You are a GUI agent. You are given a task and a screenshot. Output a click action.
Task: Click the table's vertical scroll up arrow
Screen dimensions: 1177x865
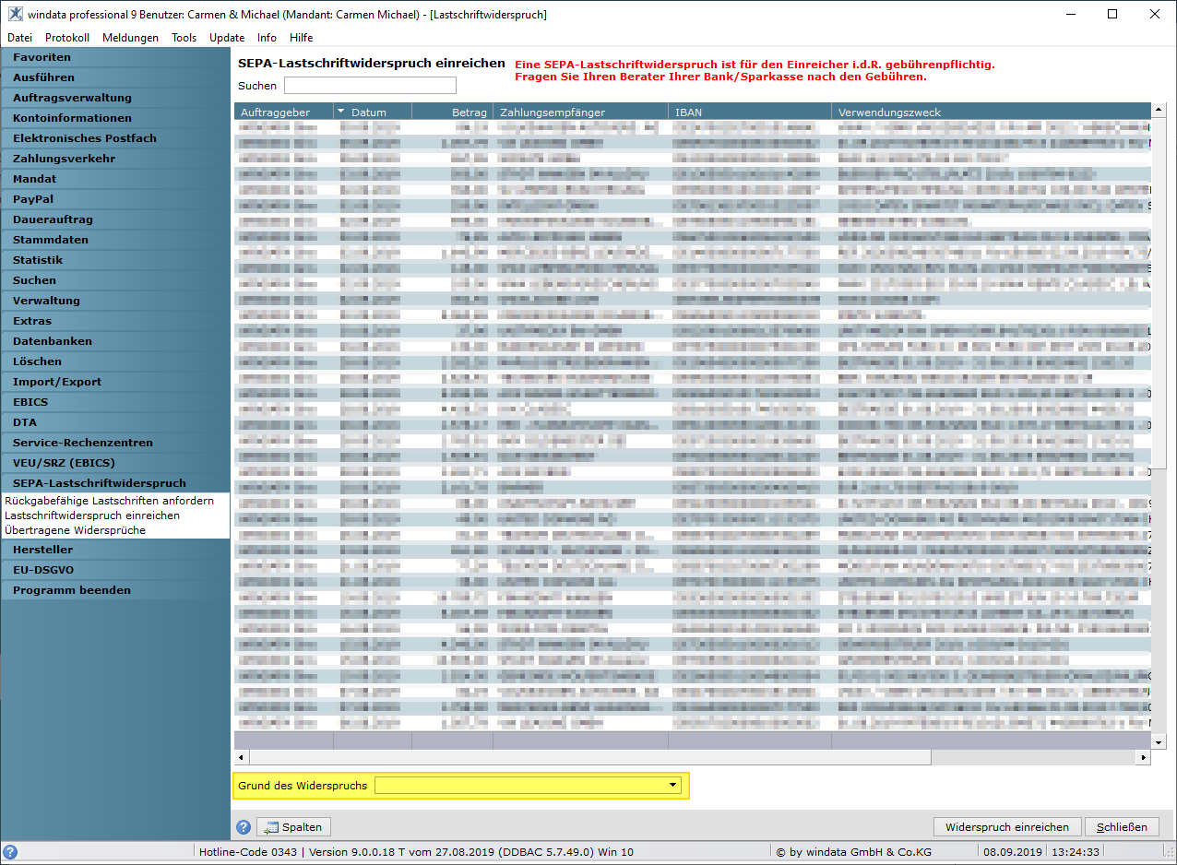pos(1159,110)
